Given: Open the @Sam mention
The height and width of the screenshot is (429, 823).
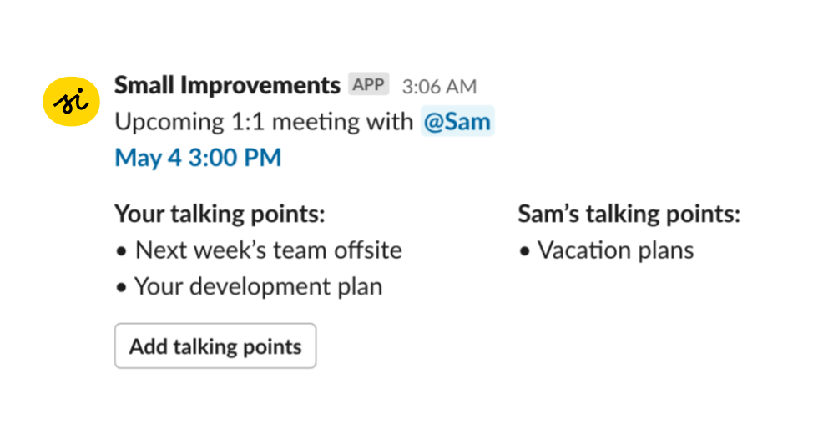Looking at the screenshot, I should coord(457,122).
